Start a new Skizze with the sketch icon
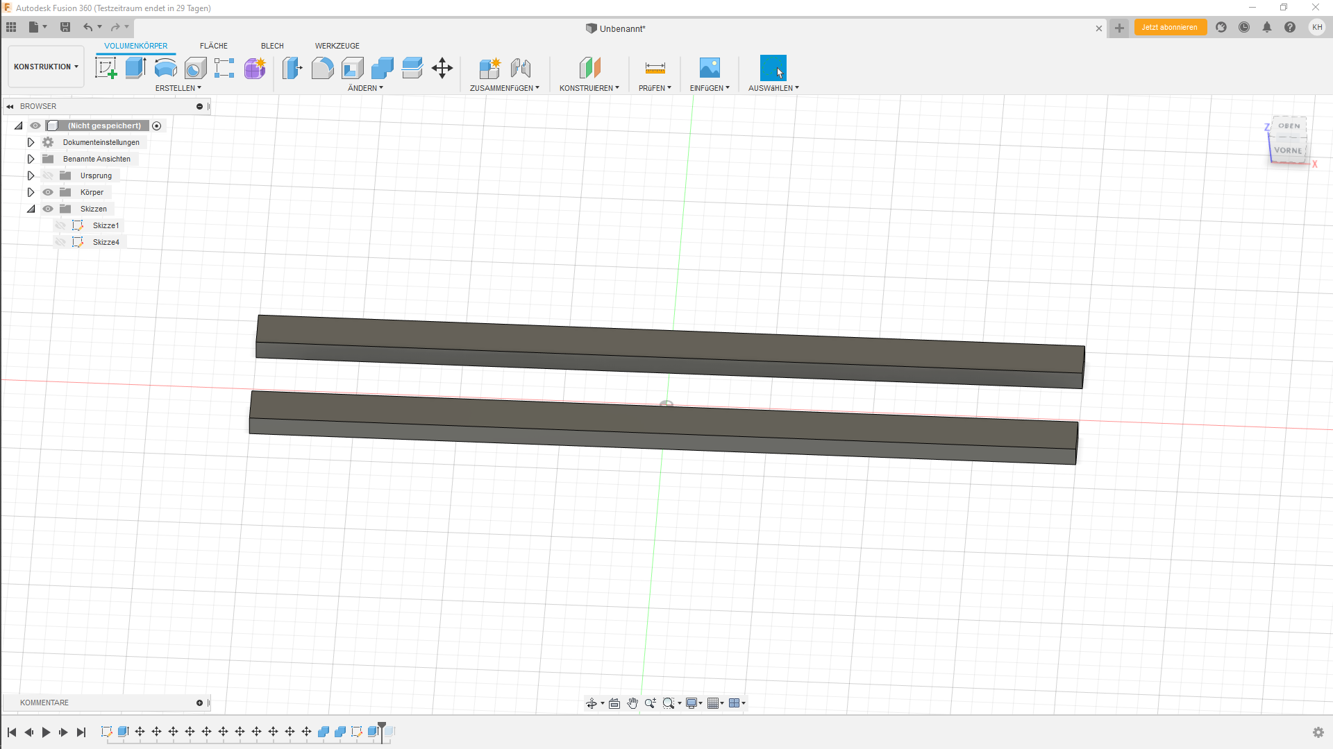 tap(106, 67)
